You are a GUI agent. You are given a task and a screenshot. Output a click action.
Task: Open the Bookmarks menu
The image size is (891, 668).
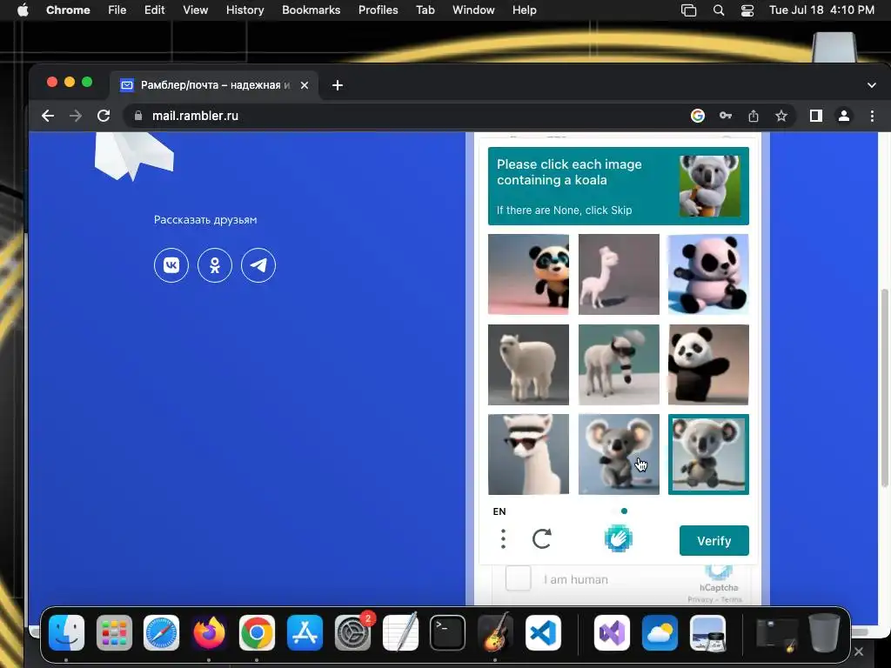pos(312,10)
